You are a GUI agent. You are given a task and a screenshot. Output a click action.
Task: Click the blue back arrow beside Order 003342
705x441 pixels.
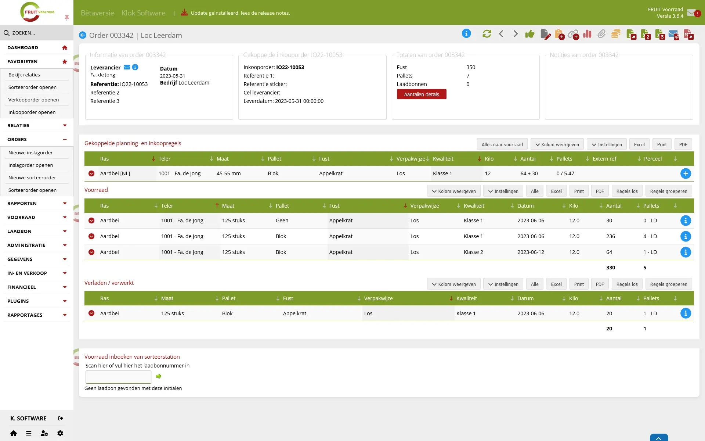[83, 35]
